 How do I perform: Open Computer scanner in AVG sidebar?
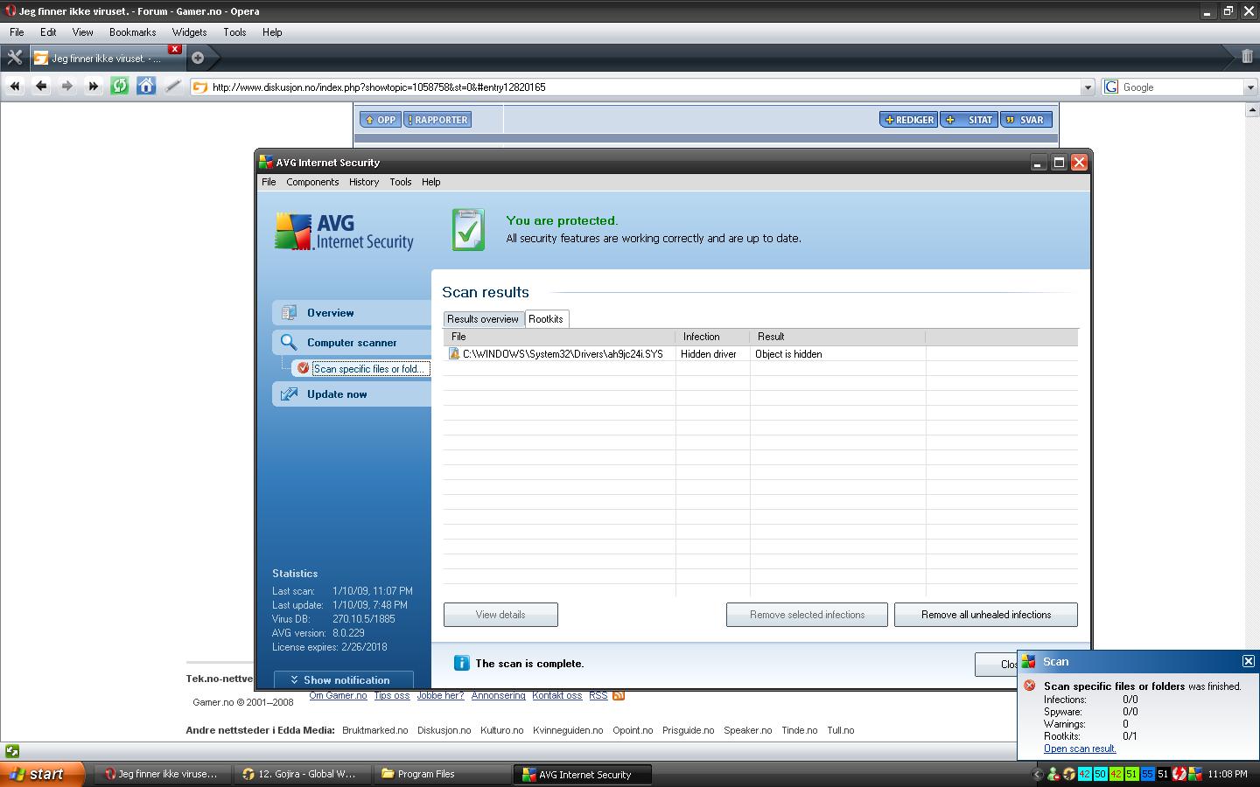[x=352, y=342]
